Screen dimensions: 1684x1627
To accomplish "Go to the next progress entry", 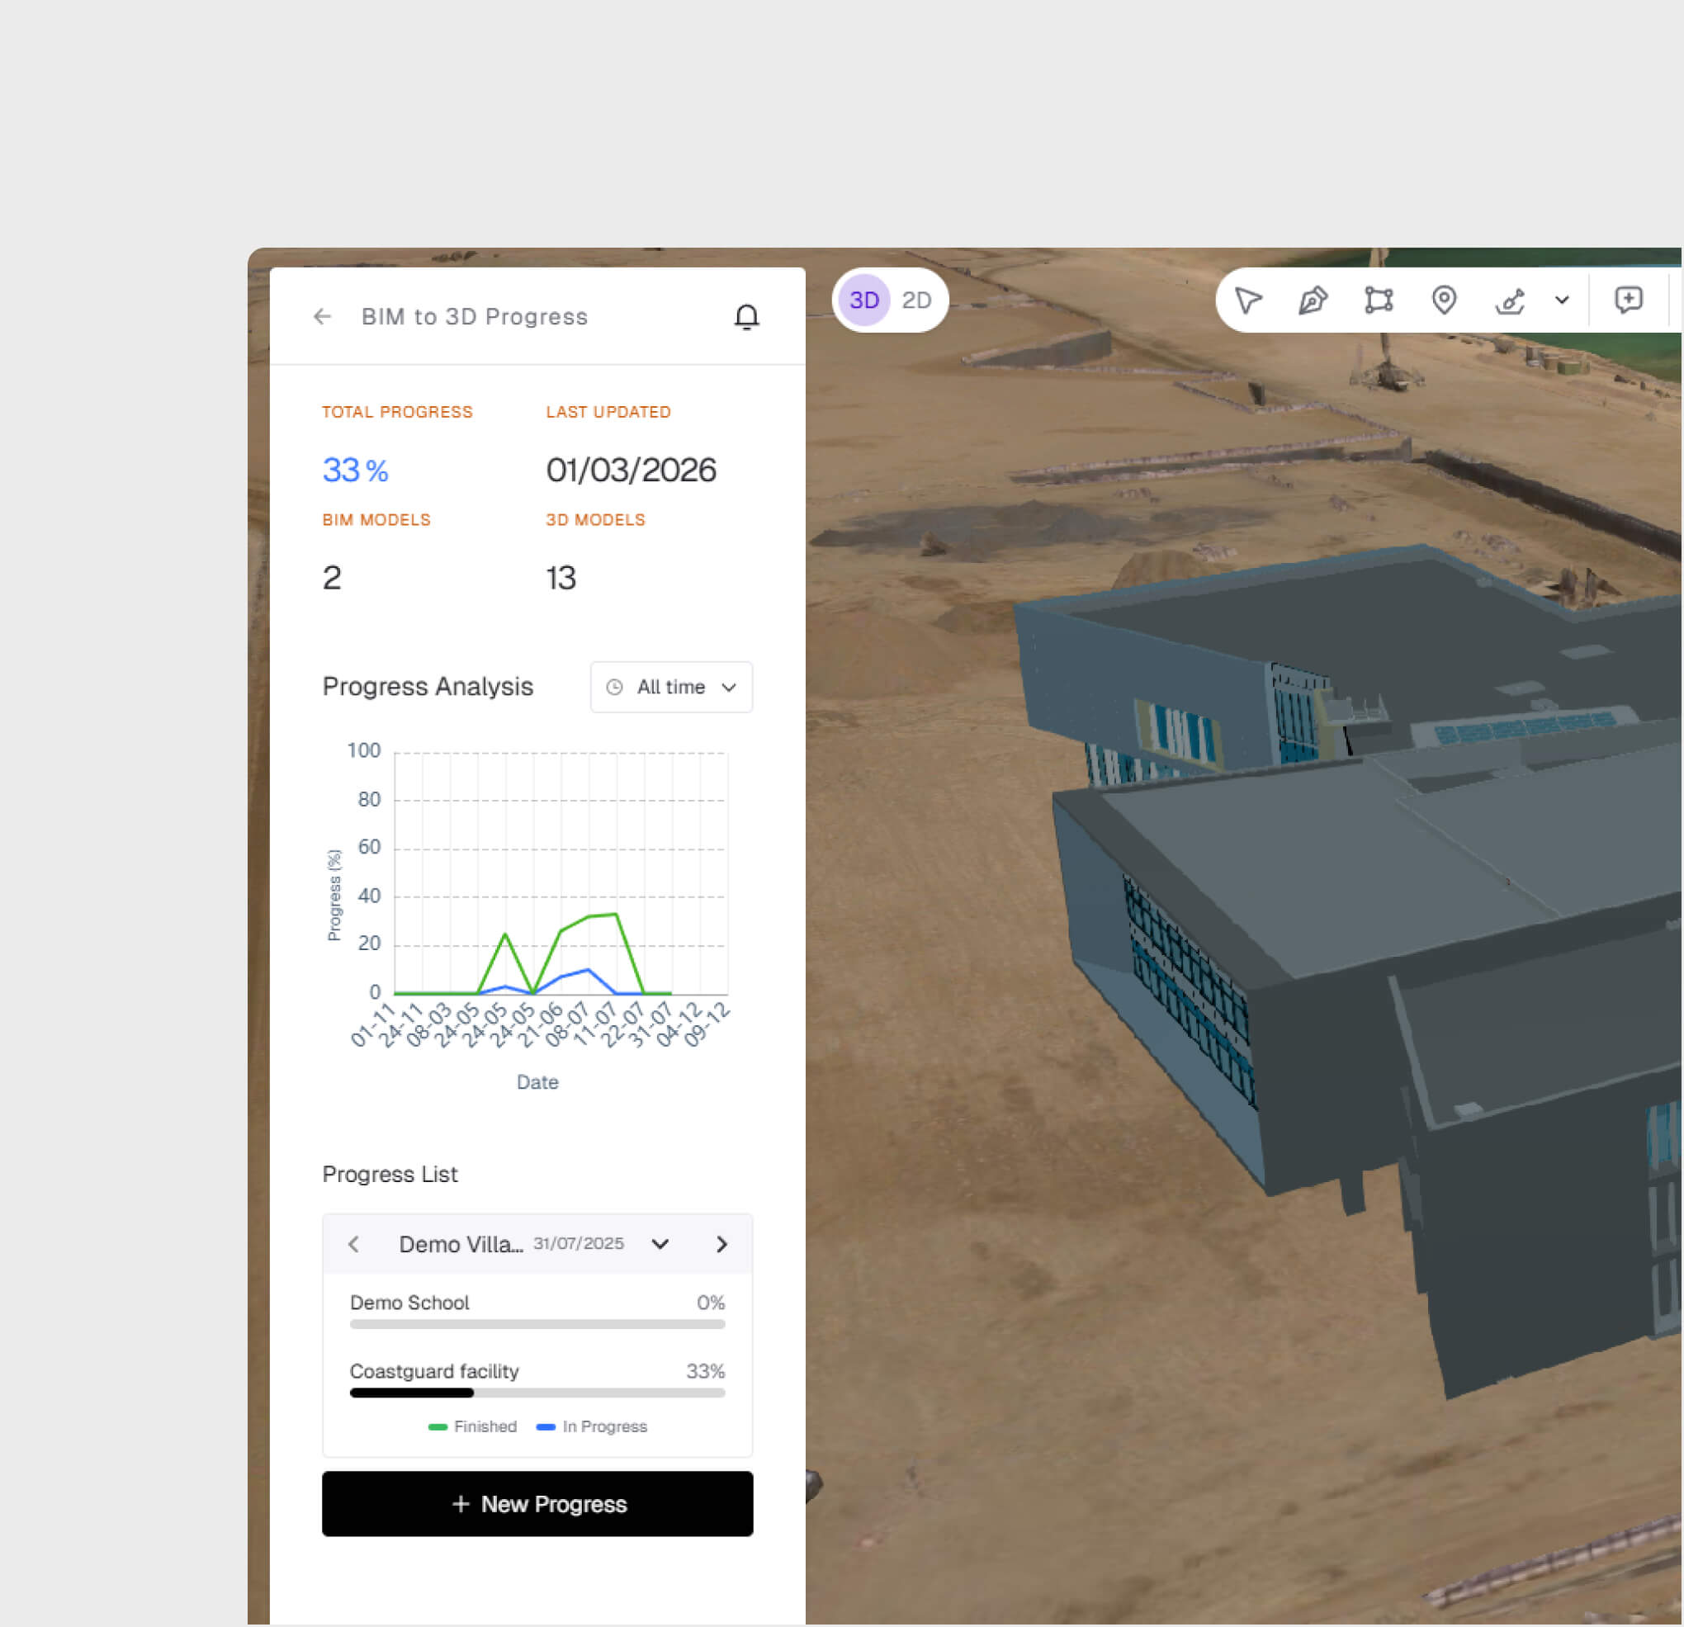I will (721, 1245).
